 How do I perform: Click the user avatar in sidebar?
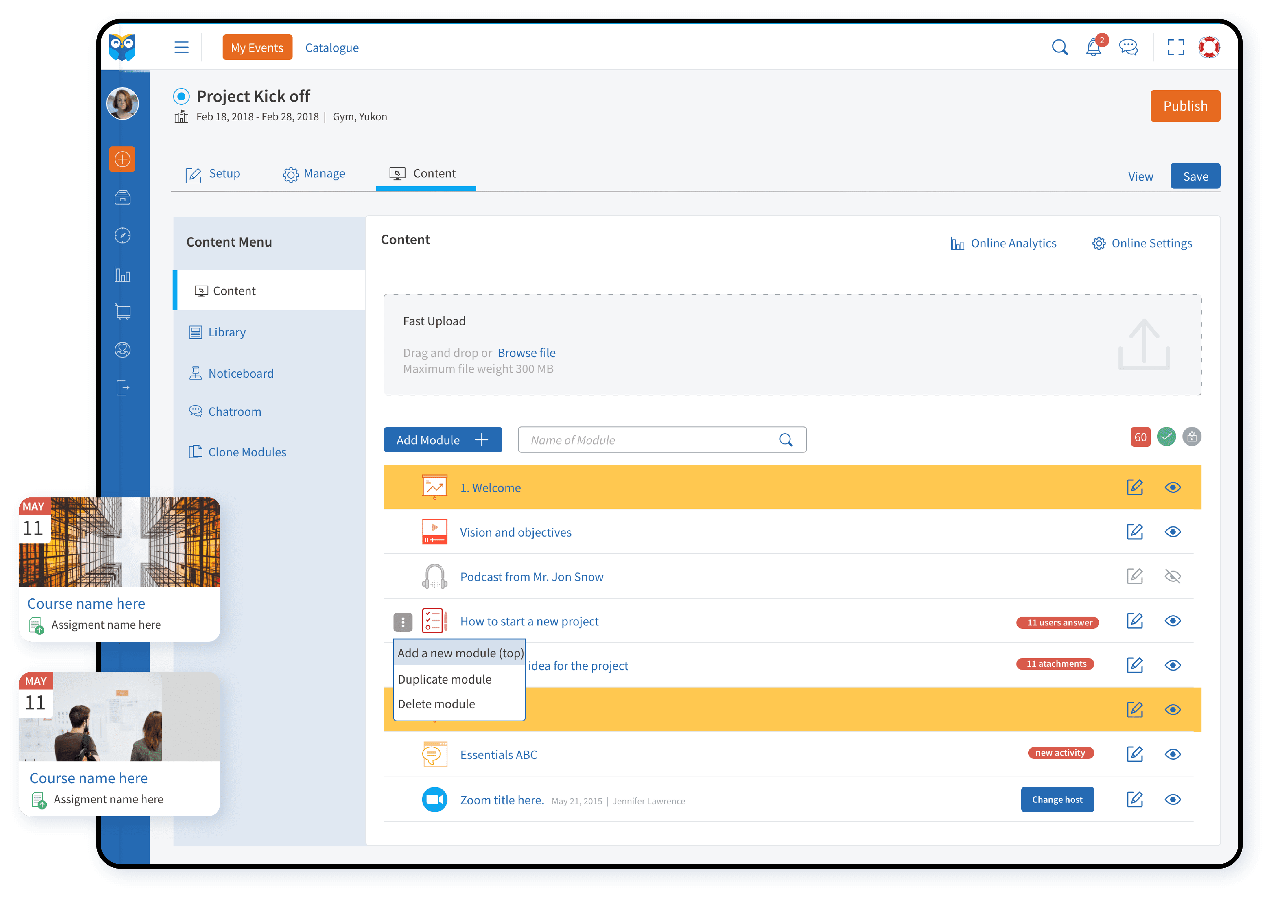[123, 104]
